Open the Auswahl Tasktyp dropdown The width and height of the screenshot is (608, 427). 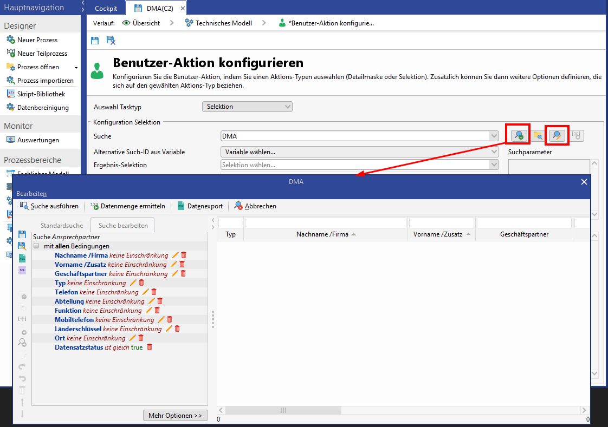(247, 107)
